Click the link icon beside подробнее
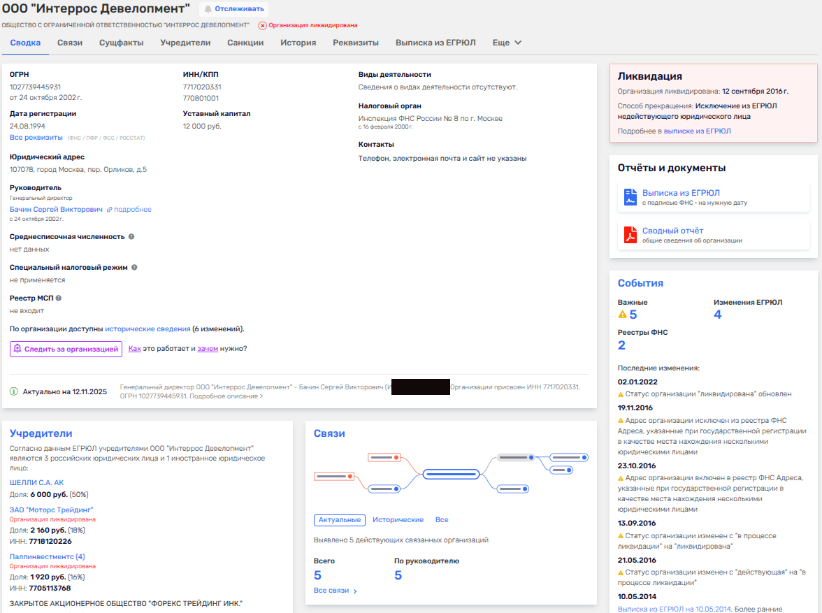The height and width of the screenshot is (613, 822). point(109,210)
